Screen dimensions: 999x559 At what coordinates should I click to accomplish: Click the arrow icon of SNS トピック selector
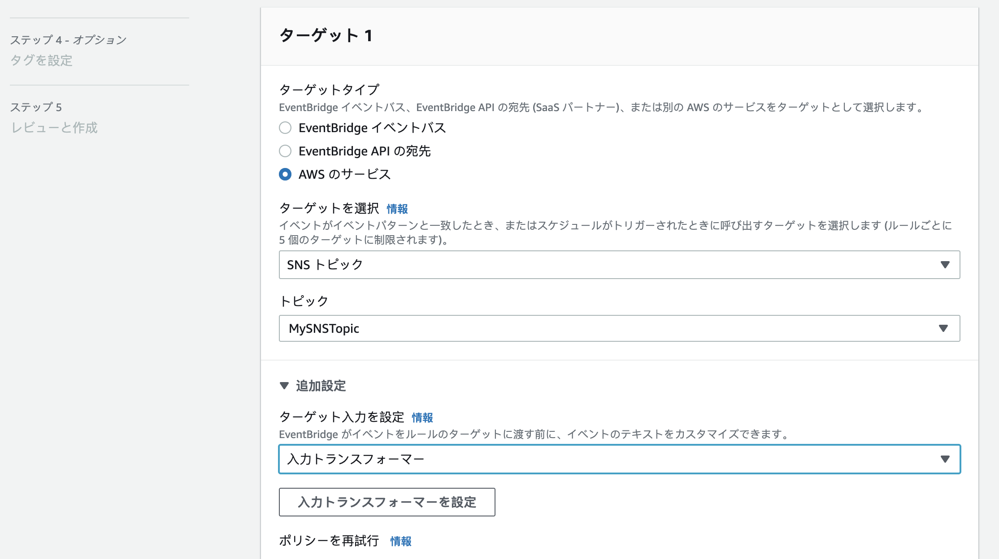point(945,265)
